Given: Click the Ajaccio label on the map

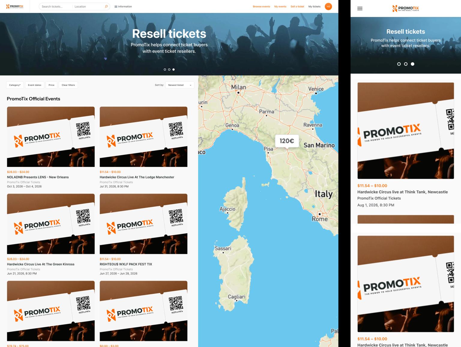Looking at the screenshot, I should pyautogui.click(x=227, y=209).
